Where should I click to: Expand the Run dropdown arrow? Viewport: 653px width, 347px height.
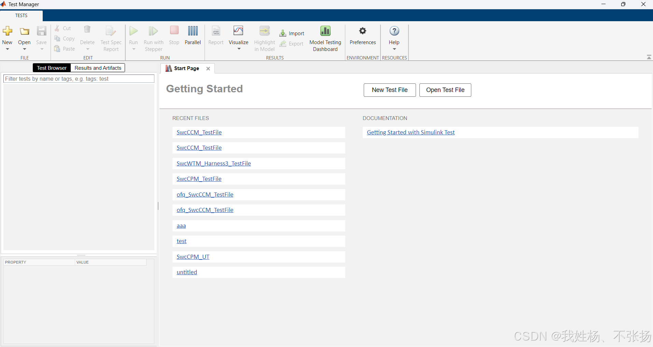click(x=134, y=49)
